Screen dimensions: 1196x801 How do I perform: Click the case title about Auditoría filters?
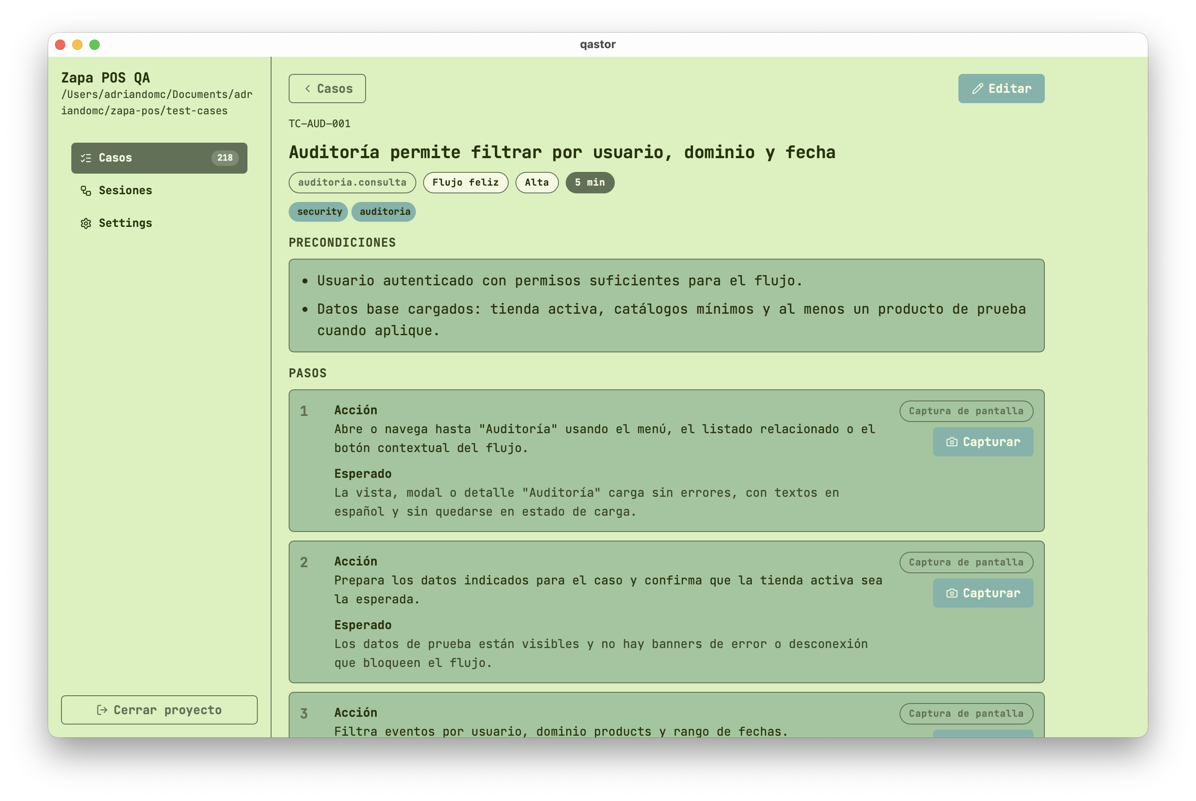562,152
